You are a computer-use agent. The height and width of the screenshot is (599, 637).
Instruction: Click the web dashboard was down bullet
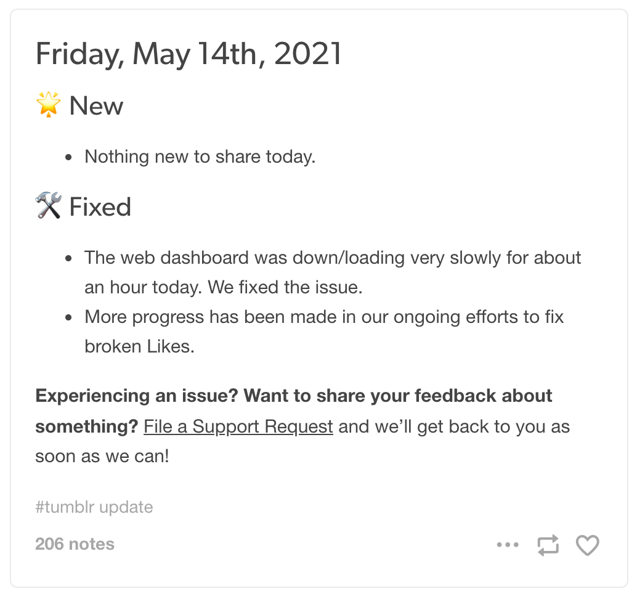(x=333, y=258)
